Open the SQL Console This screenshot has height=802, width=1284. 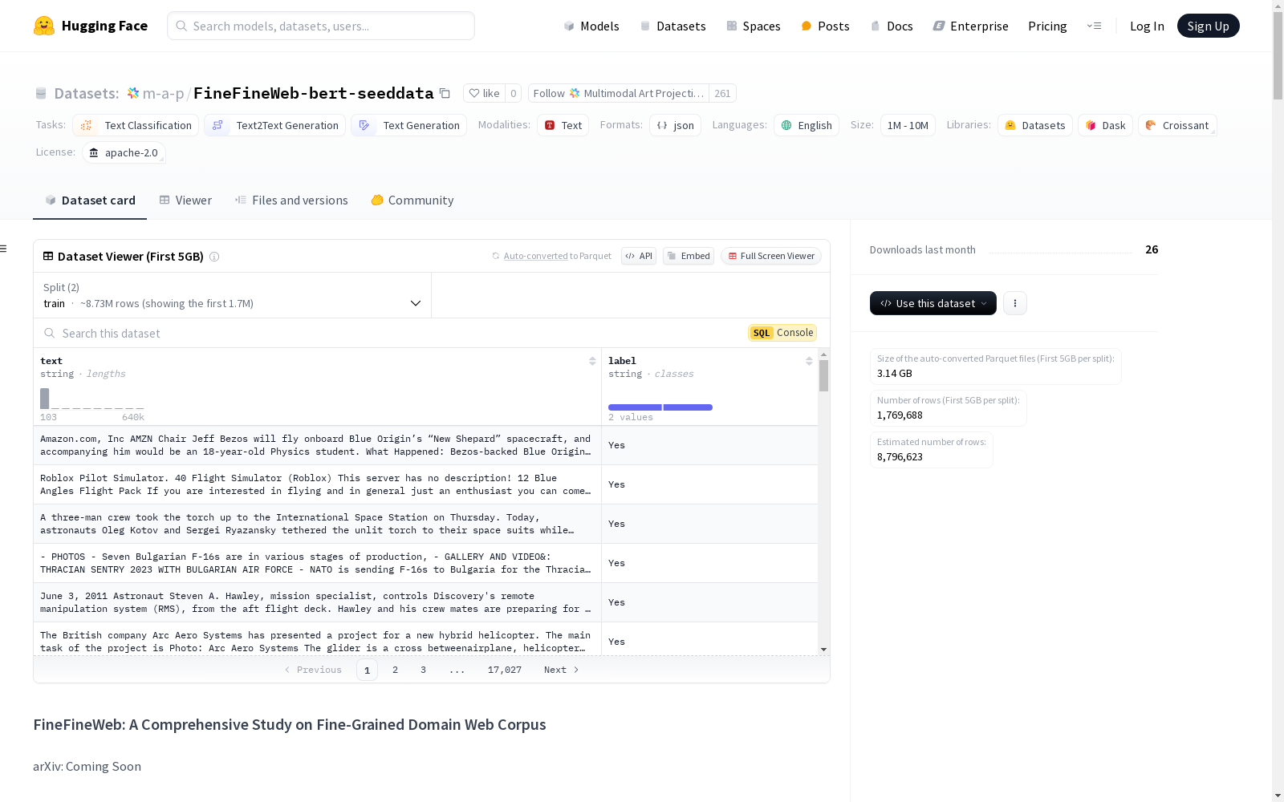782,333
